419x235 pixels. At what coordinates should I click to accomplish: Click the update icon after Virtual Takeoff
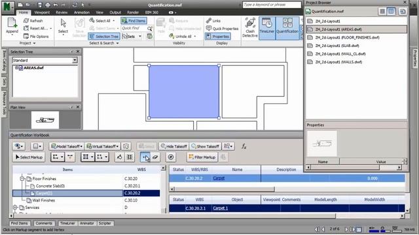pyautogui.click(x=126, y=146)
